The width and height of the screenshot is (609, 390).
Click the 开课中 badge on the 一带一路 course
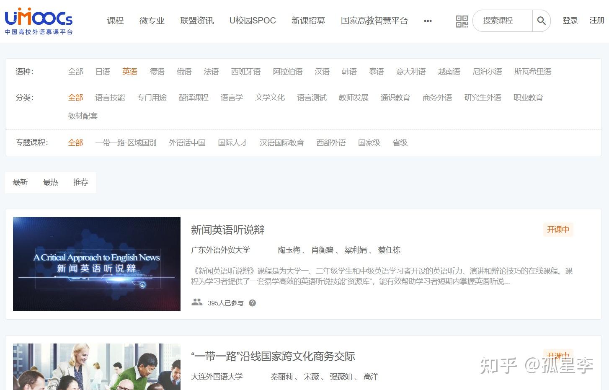click(558, 355)
